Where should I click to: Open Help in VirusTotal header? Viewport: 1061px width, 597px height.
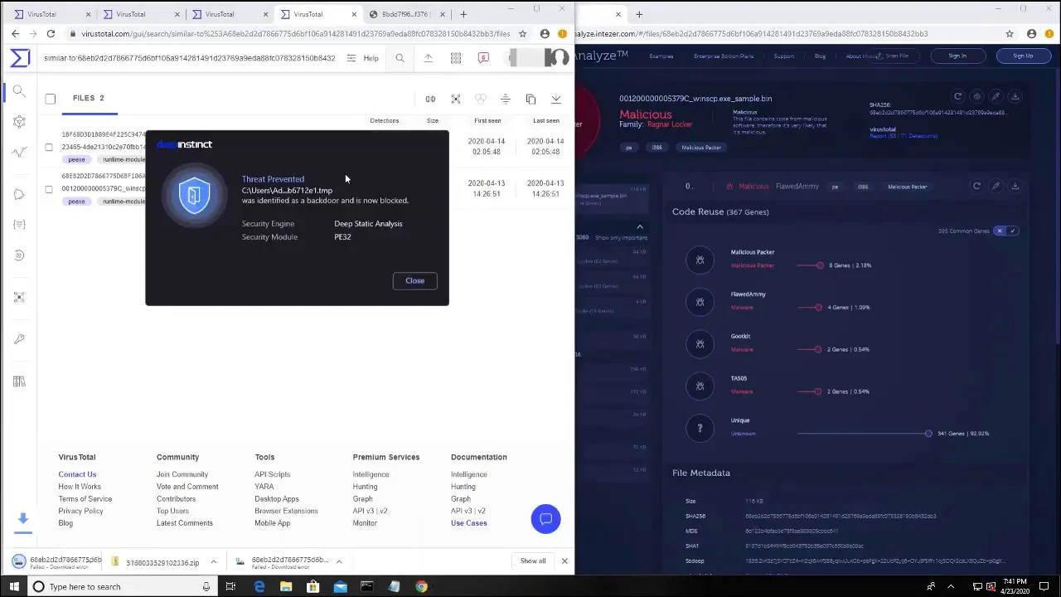(x=371, y=58)
